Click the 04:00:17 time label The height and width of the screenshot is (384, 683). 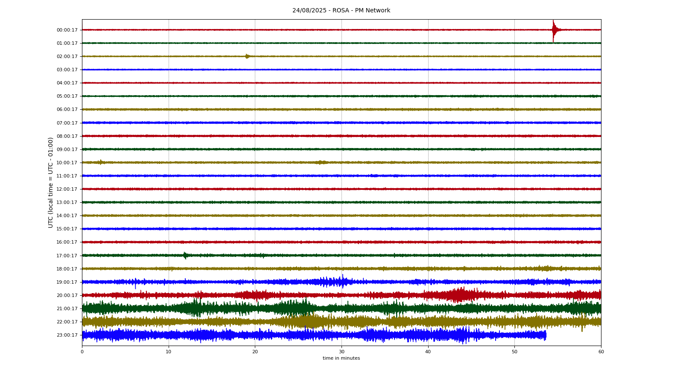(67, 83)
